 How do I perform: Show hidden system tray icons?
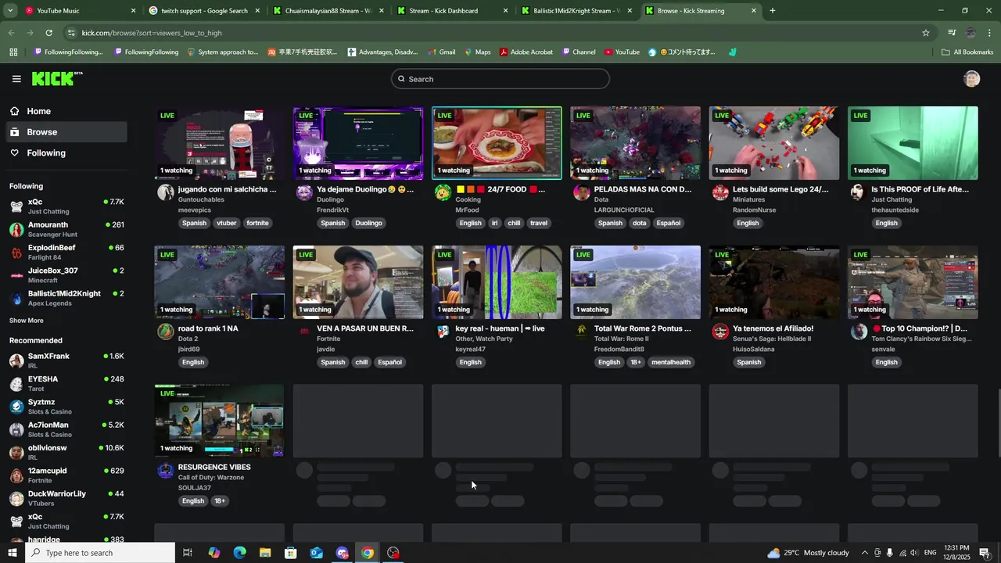point(864,553)
